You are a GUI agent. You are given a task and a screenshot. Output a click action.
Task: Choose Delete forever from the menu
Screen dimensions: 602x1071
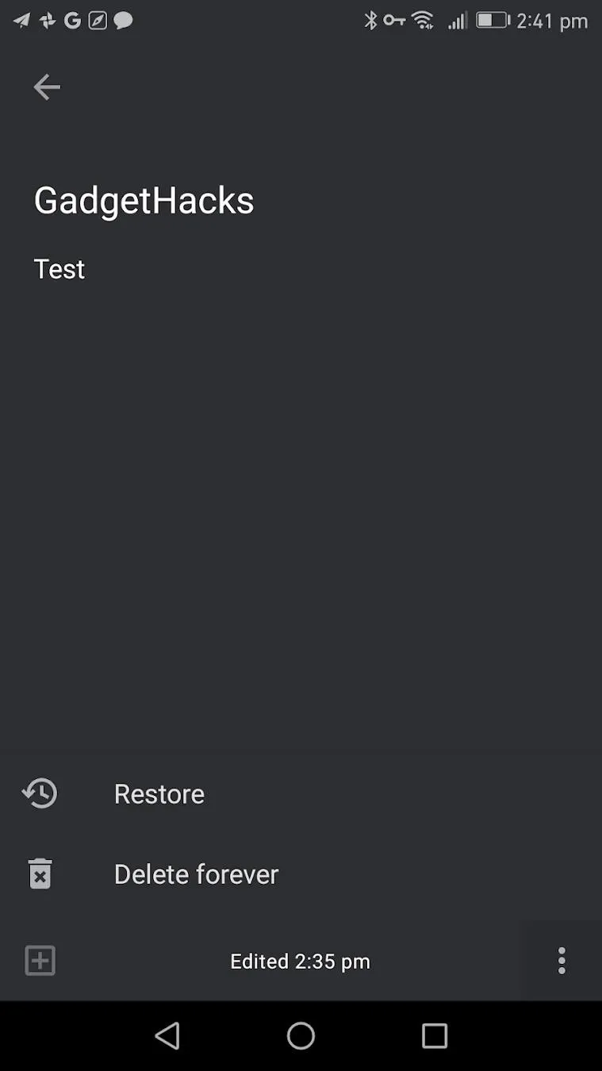(301, 873)
